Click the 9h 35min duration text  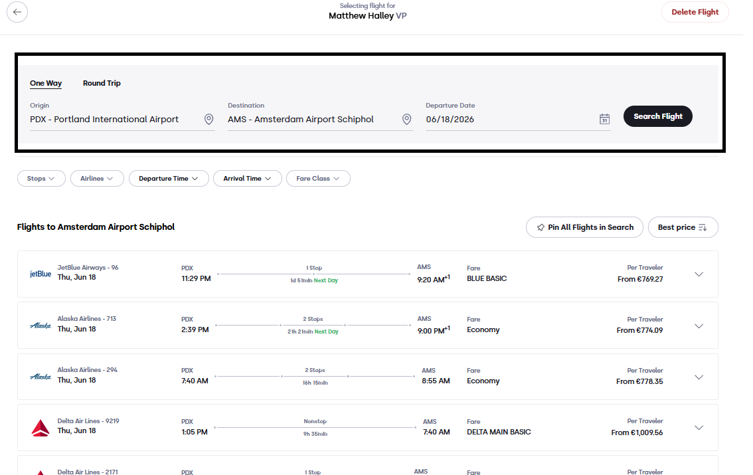(x=315, y=434)
